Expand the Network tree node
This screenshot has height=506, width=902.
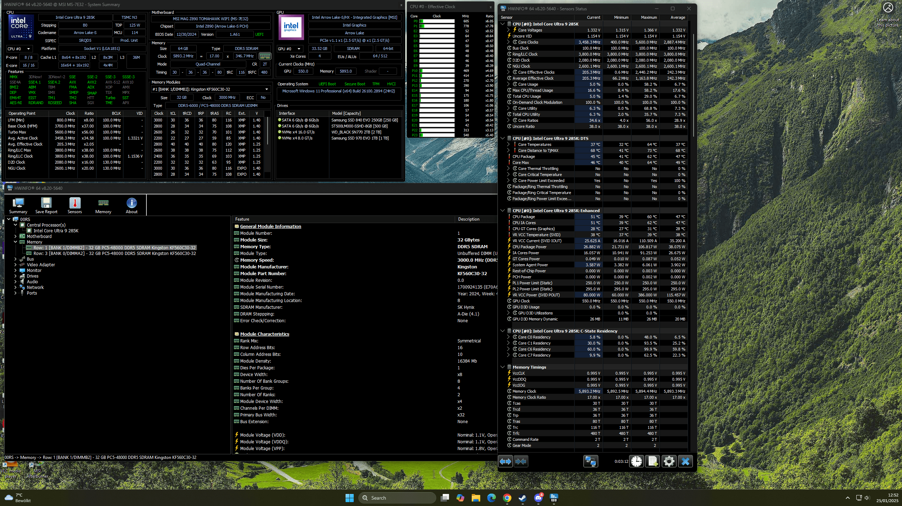point(16,287)
